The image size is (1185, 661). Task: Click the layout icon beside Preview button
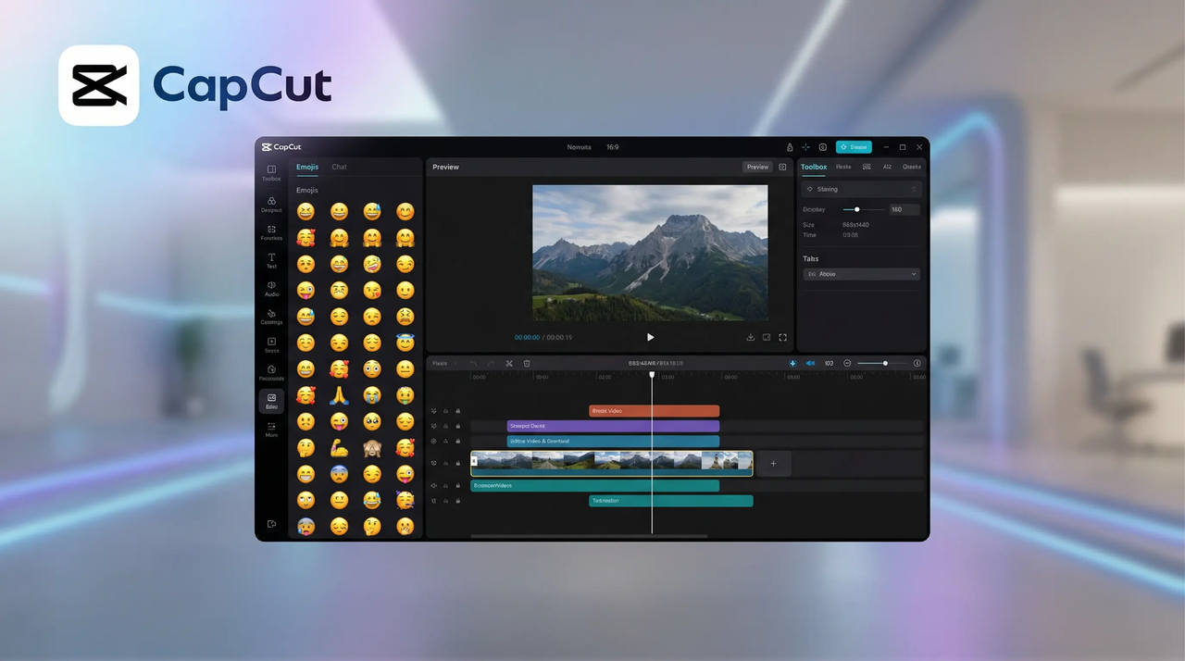click(782, 168)
